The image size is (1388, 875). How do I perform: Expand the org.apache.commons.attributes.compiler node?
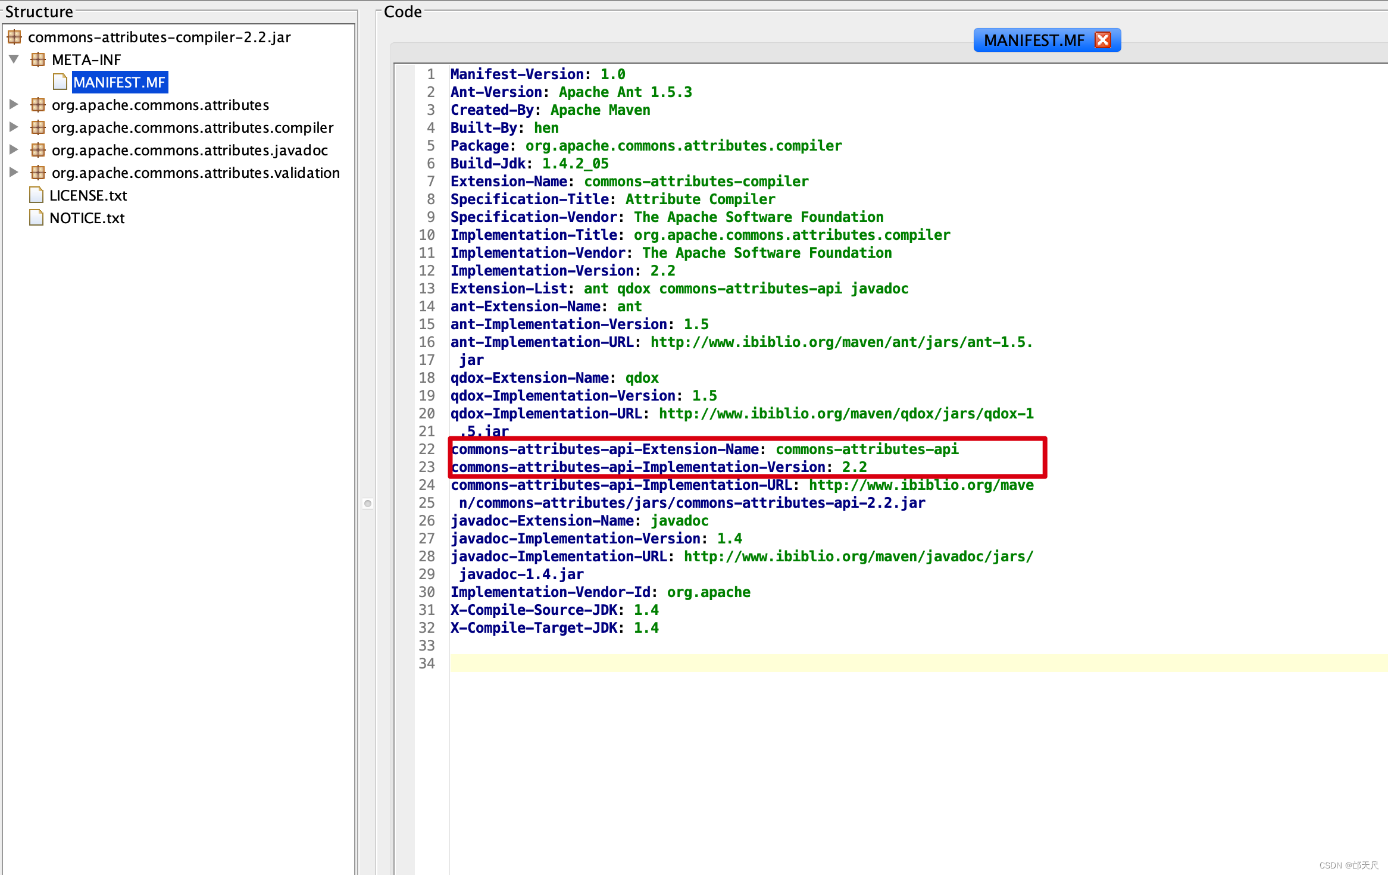14,127
